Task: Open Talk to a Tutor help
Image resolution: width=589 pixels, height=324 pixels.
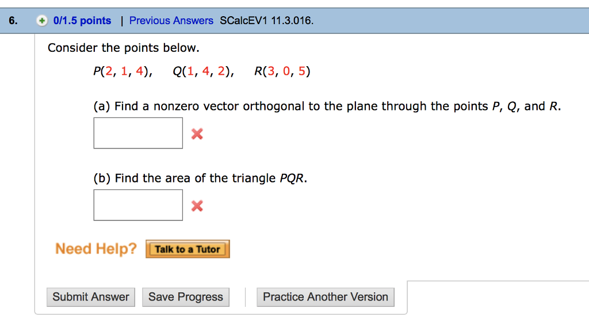Action: pos(188,249)
